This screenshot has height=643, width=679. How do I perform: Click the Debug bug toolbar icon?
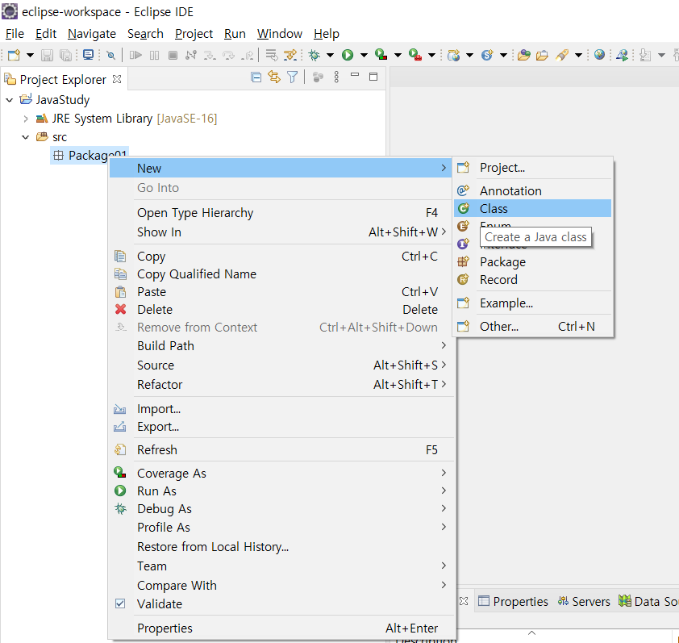click(315, 55)
